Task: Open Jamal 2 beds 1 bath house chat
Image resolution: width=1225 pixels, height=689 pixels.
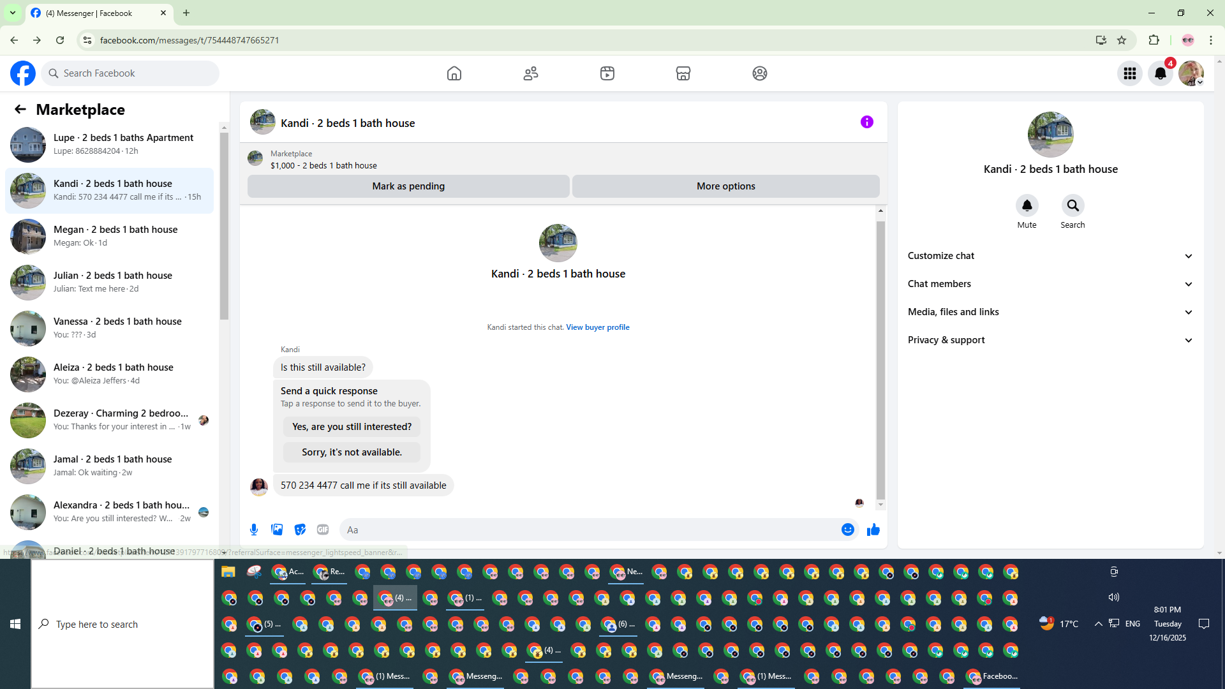Action: (110, 466)
